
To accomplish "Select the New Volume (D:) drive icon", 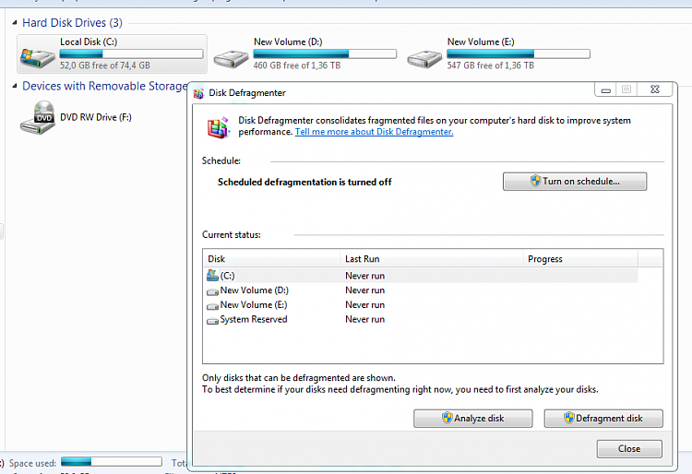I will (x=231, y=58).
